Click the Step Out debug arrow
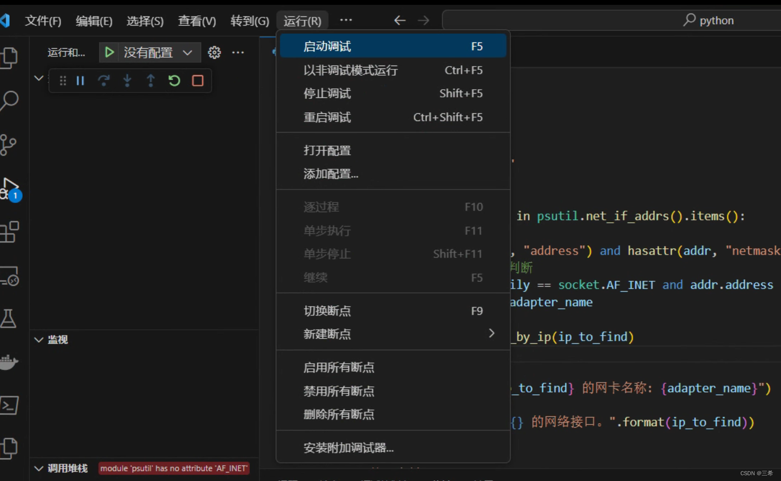Image resolution: width=781 pixels, height=481 pixels. point(150,81)
